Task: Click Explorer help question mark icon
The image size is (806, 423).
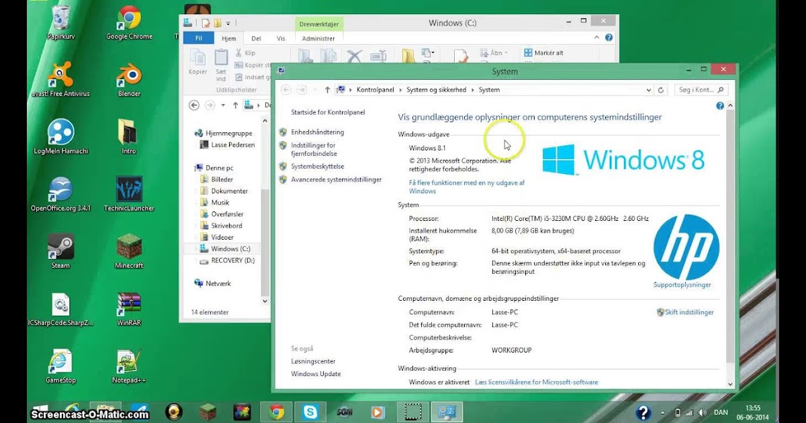Action: pyautogui.click(x=609, y=38)
